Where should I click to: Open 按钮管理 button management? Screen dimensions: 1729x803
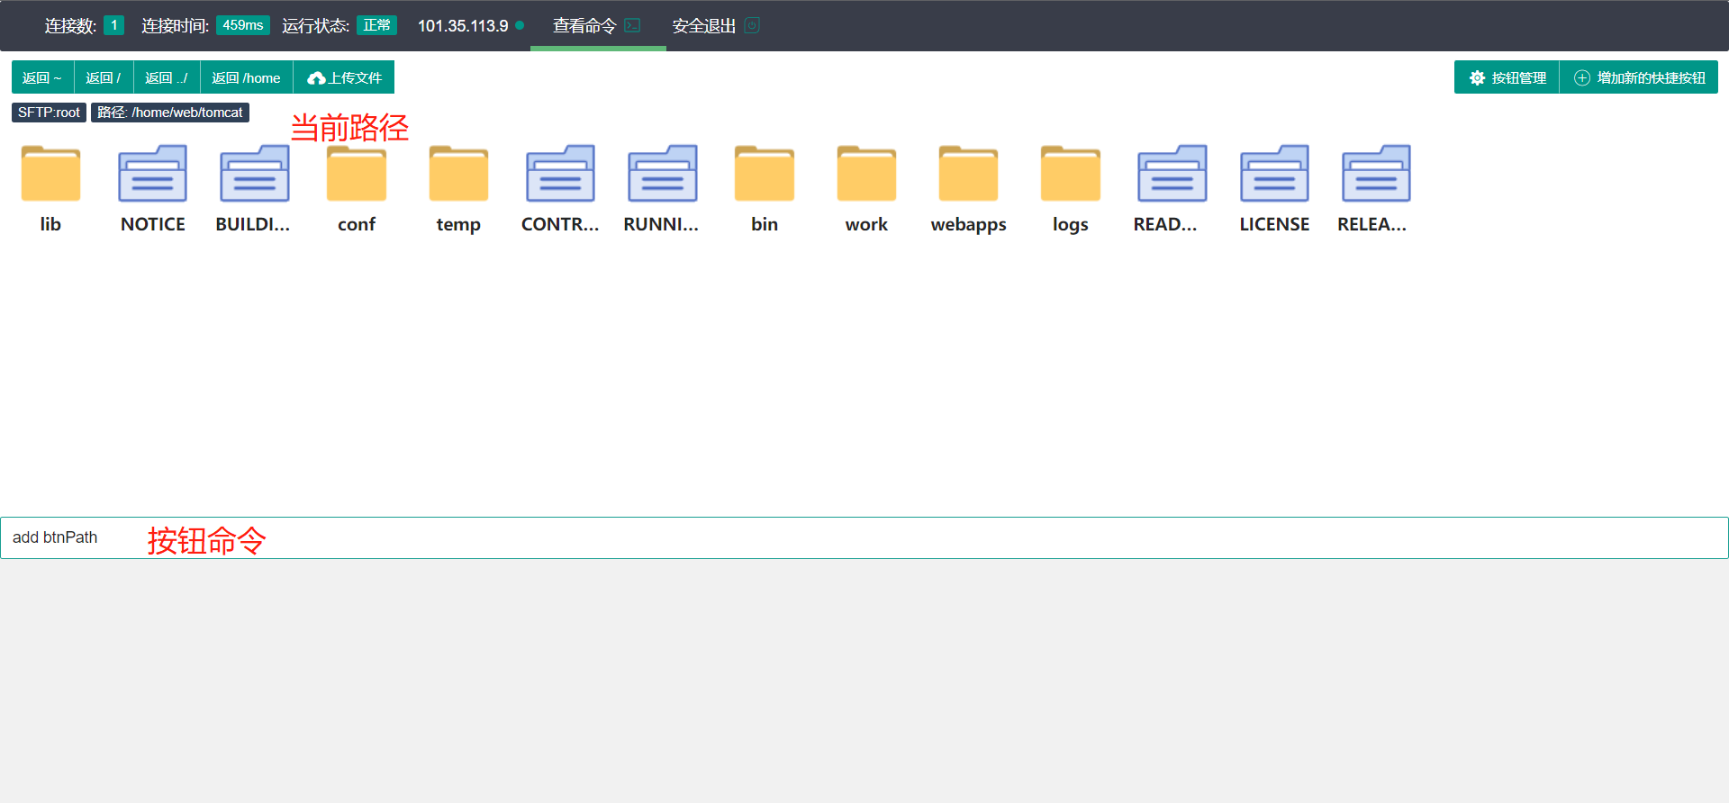click(x=1507, y=77)
